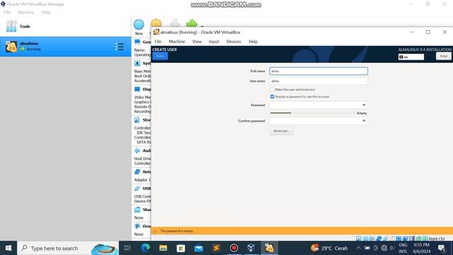Click the Help! button in the installer
Screen dimensions: 453x255
444,56
